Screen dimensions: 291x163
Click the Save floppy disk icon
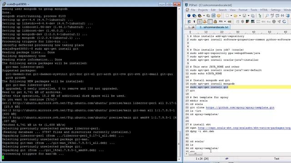pyautogui.click(x=245, y=16)
